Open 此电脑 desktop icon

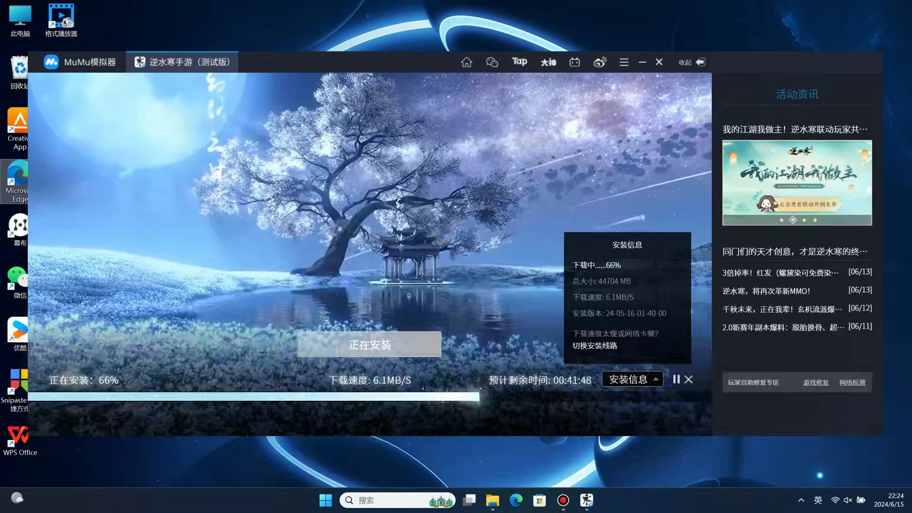coord(20,21)
